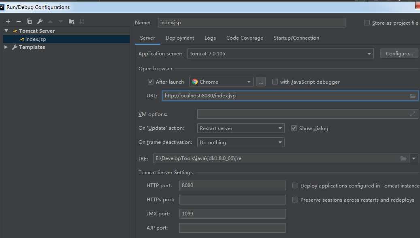The width and height of the screenshot is (420, 238).
Task: Click into the VM options field
Action: 307,114
